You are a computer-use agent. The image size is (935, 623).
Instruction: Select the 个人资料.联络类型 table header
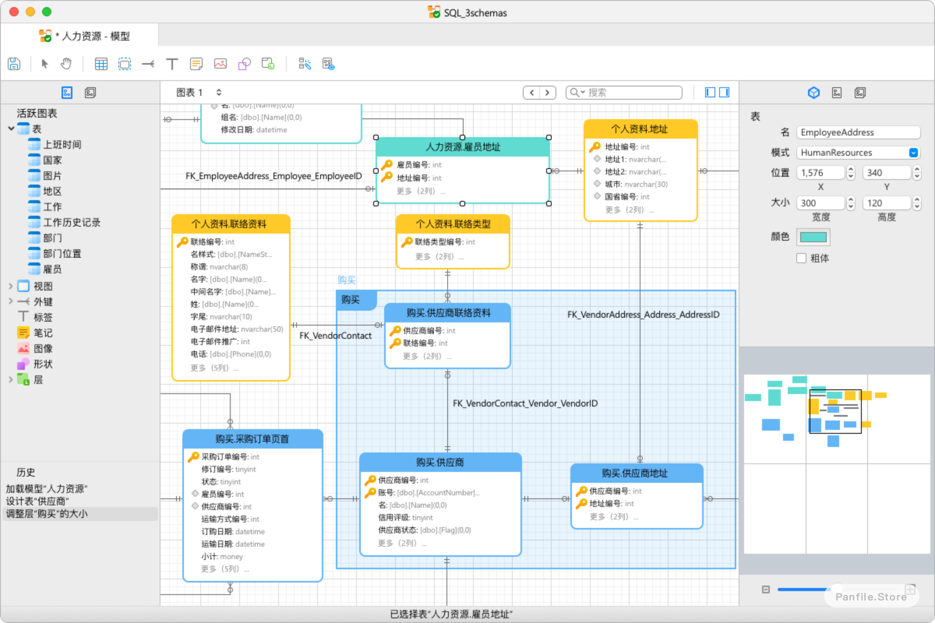(453, 224)
